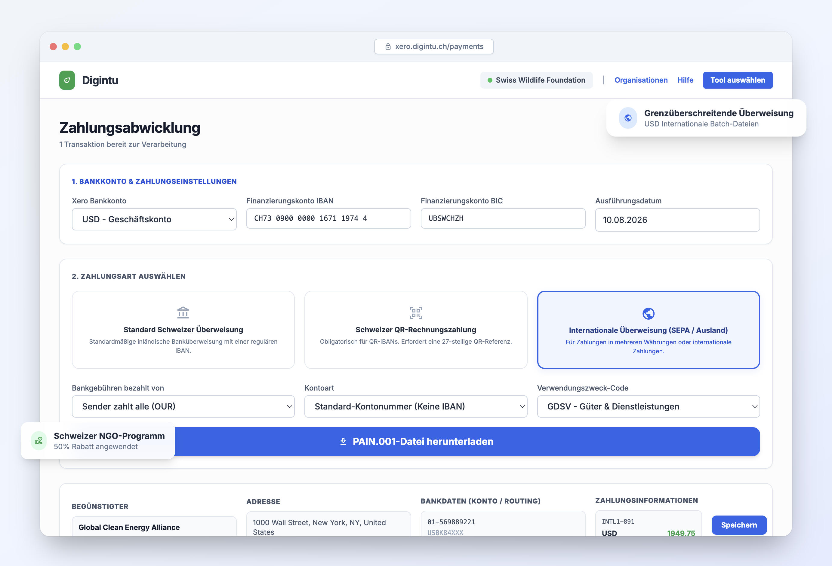
Task: Click the Finanzierungskonto IBAN field
Action: click(x=328, y=218)
